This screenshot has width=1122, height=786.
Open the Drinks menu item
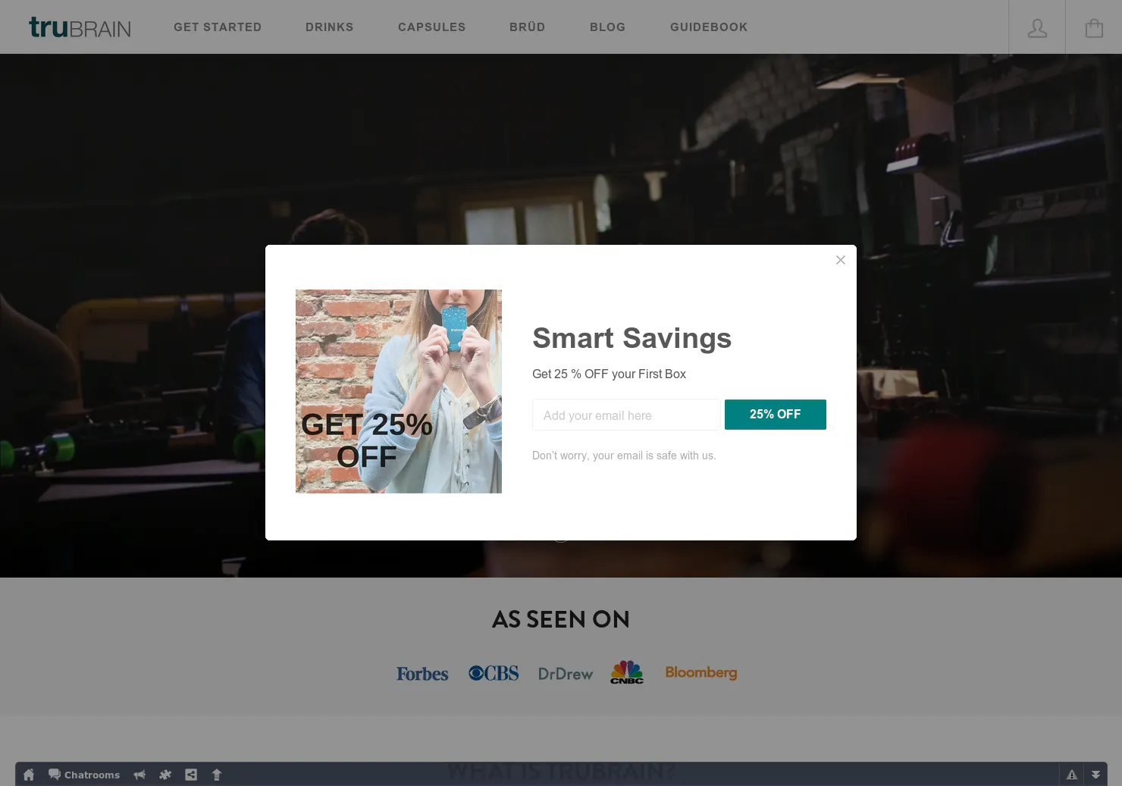click(x=330, y=27)
